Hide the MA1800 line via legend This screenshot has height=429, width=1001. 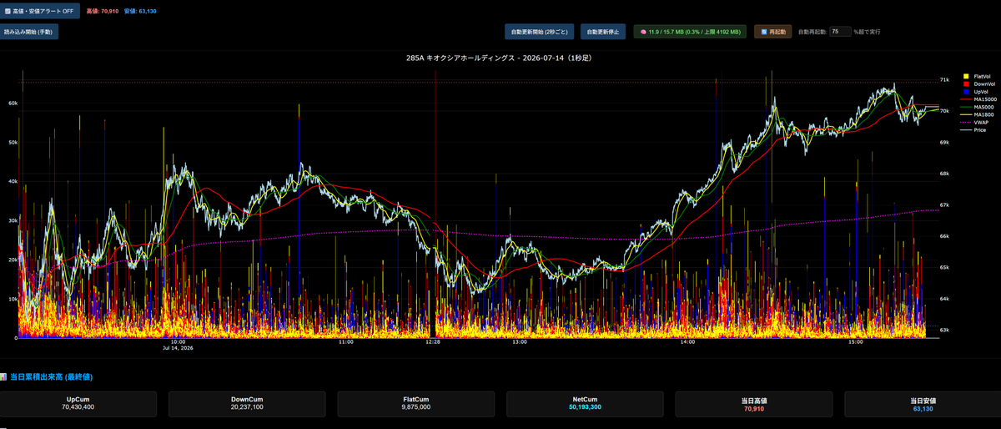(x=980, y=114)
